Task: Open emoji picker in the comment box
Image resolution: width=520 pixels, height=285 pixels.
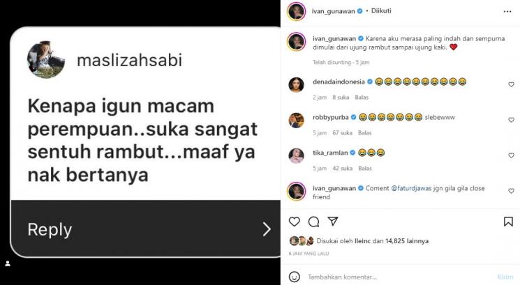Action: pos(294,277)
